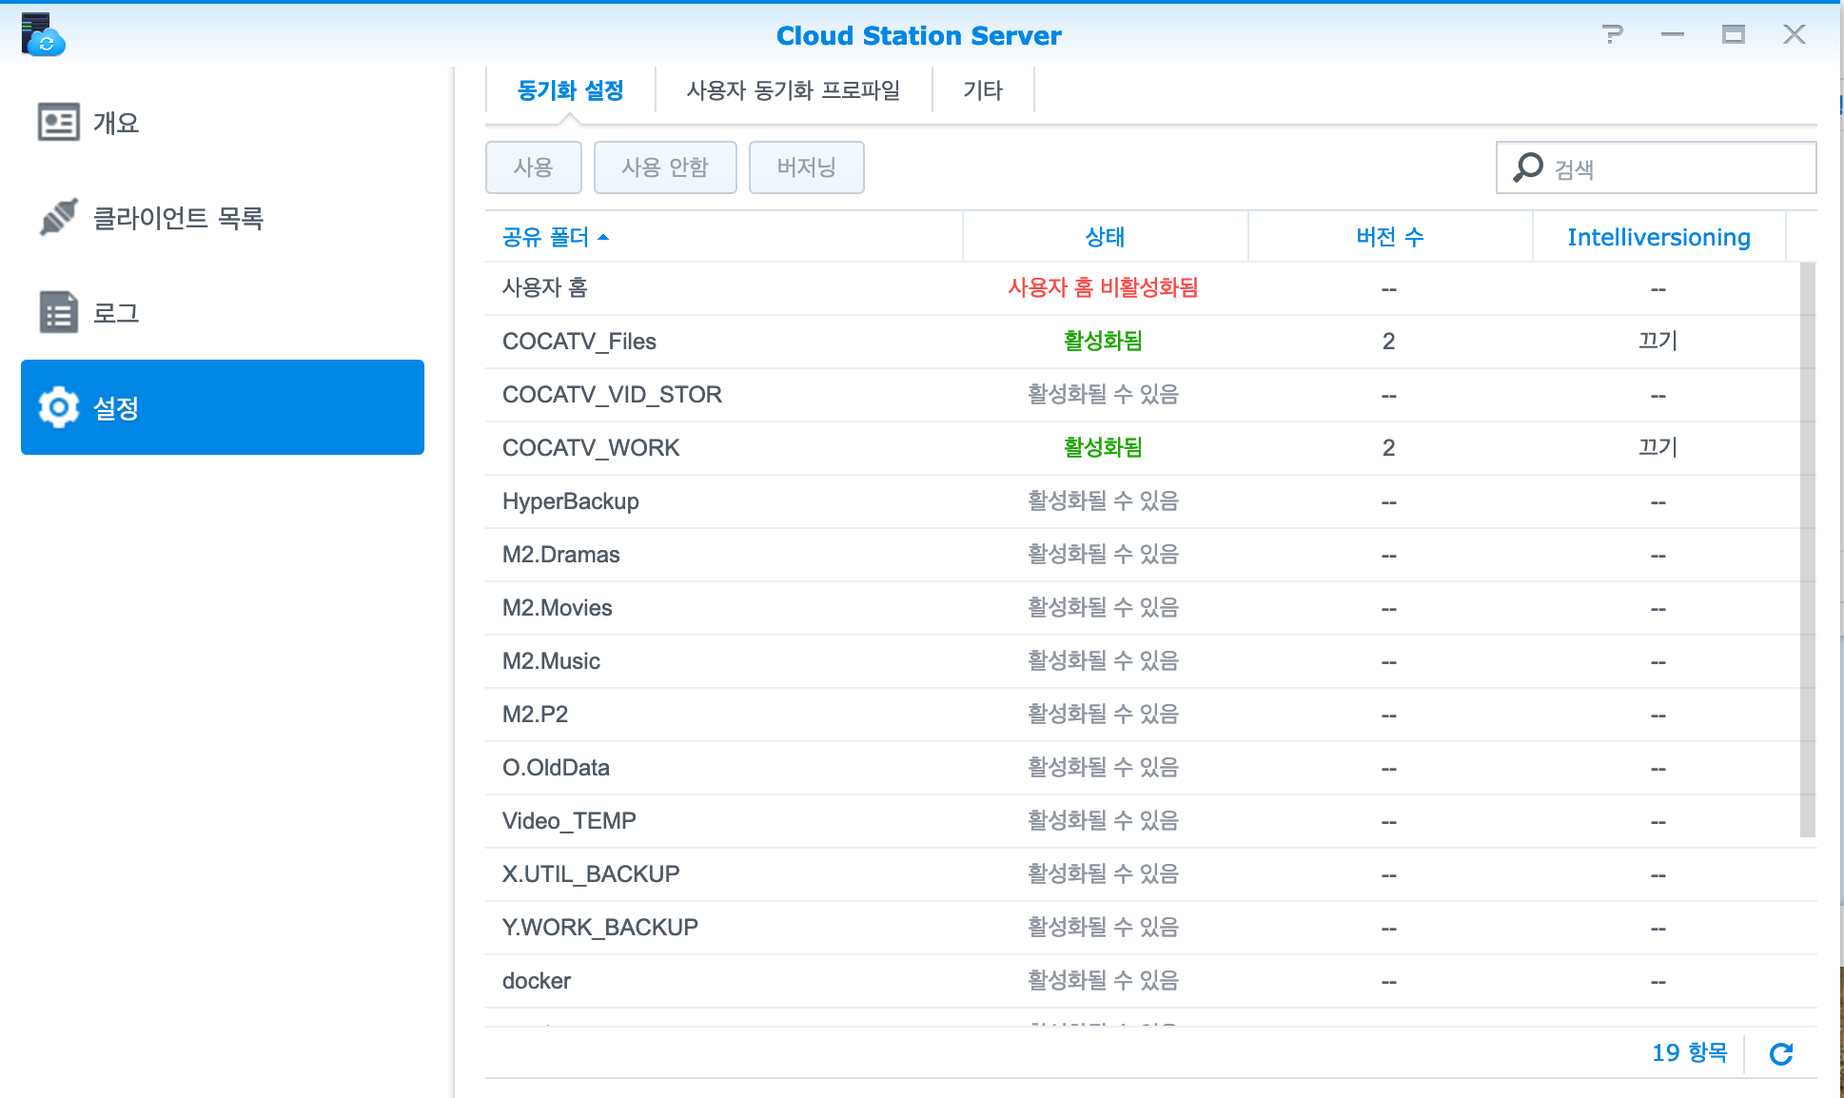Viewport: 1844px width, 1098px height.
Task: Click the log (로그) document icon
Action: [58, 313]
